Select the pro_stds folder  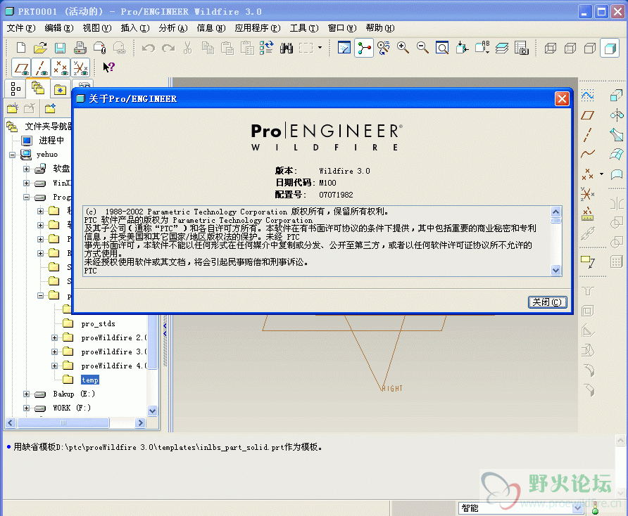point(98,323)
